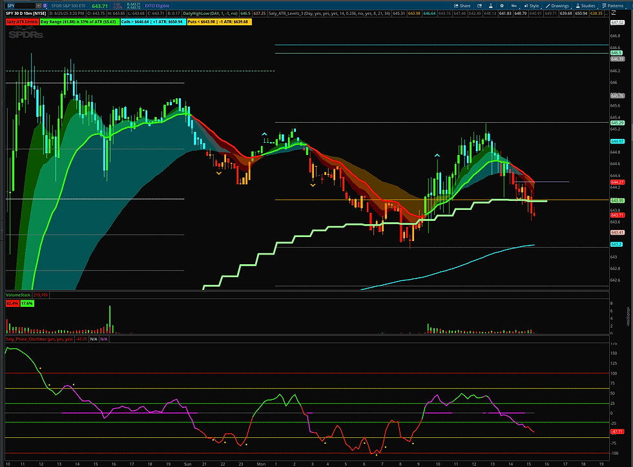Image resolution: width=633 pixels, height=467 pixels.
Task: Click the 646.5 green price bubble
Action: 616,53
